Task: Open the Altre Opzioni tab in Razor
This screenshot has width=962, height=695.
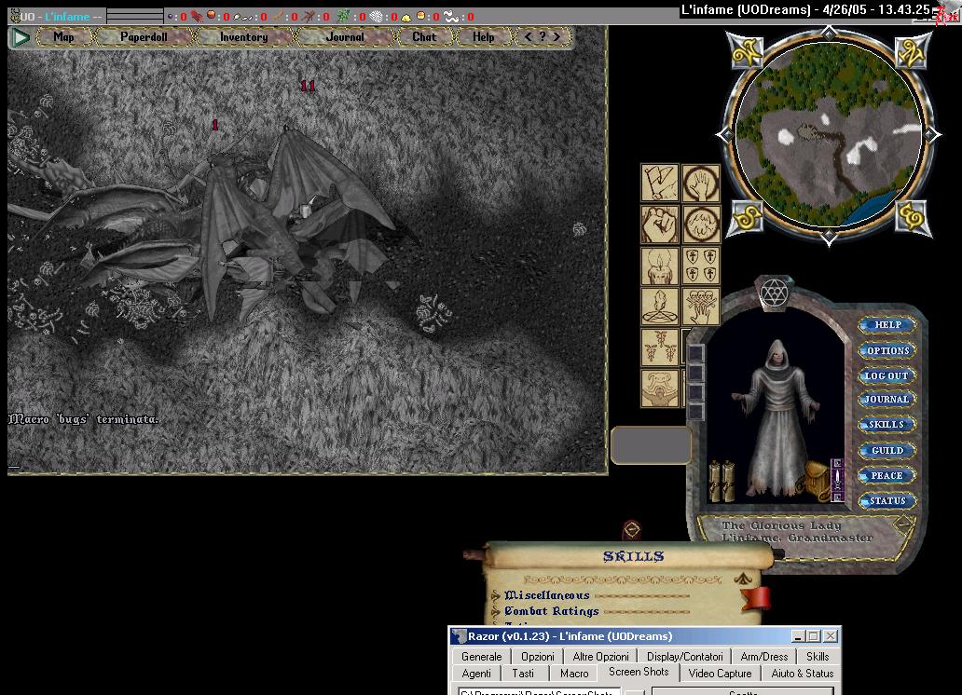Action: tap(600, 657)
